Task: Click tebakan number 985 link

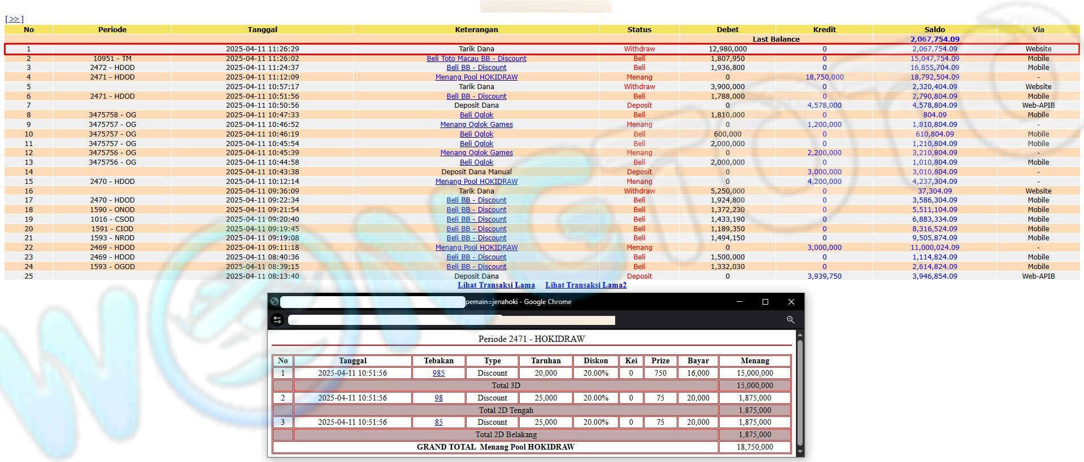Action: 438,373
